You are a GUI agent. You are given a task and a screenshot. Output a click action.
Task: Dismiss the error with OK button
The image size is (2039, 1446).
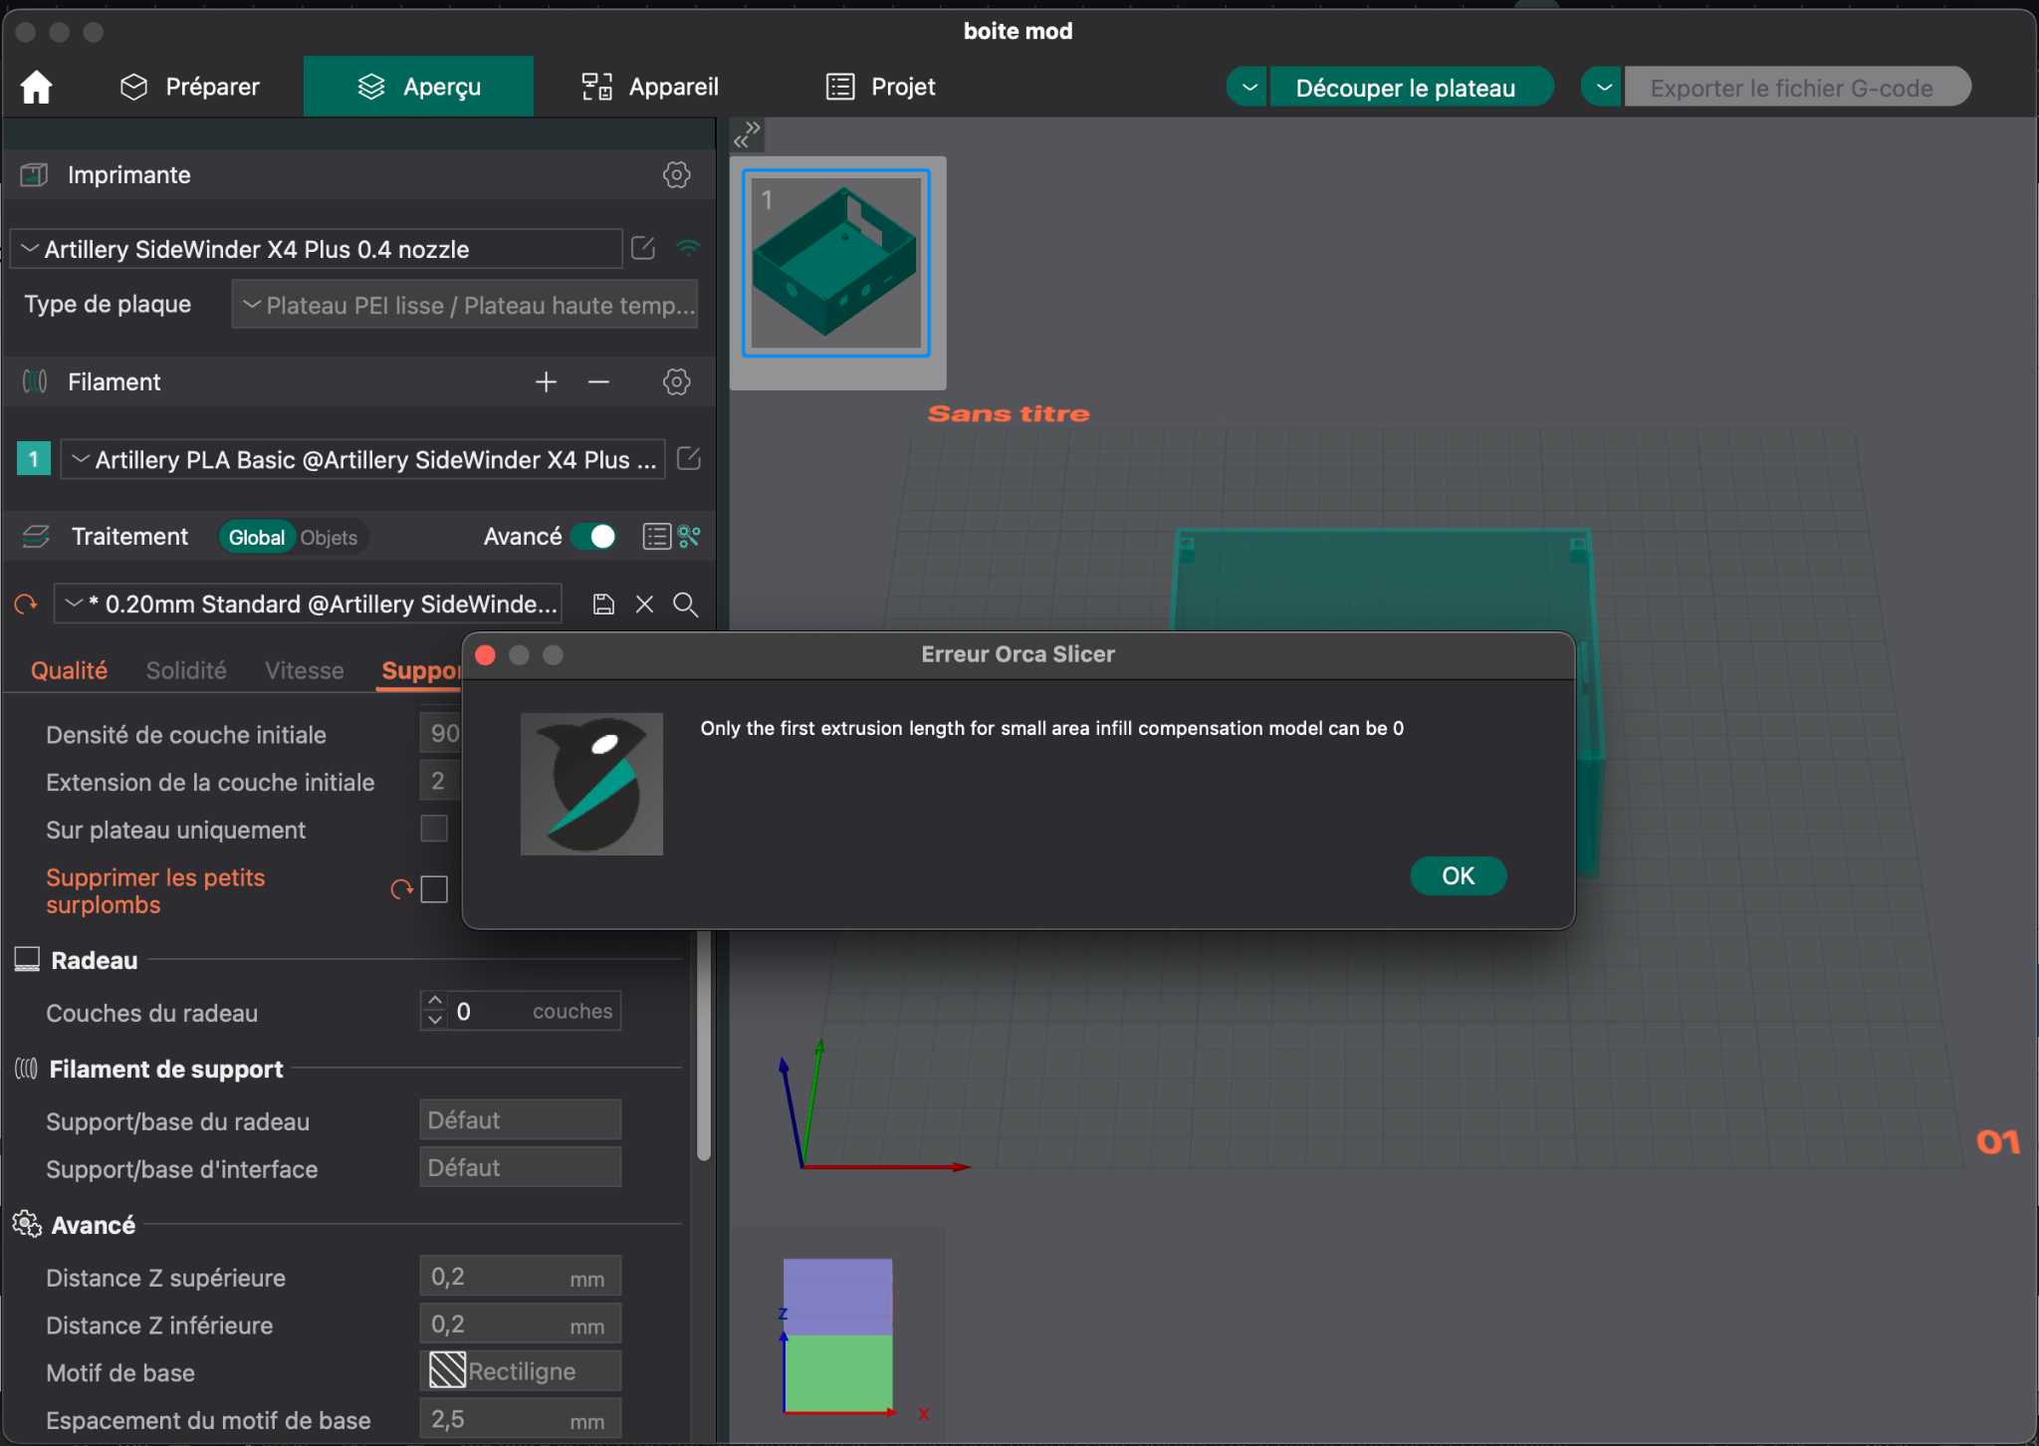click(x=1458, y=876)
